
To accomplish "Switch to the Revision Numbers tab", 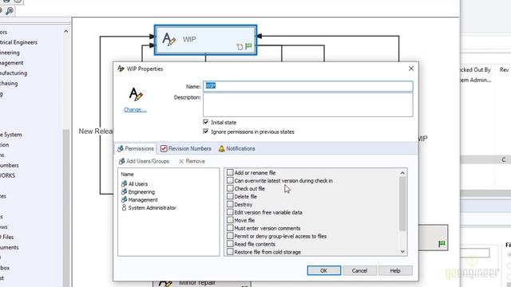I will coord(186,149).
